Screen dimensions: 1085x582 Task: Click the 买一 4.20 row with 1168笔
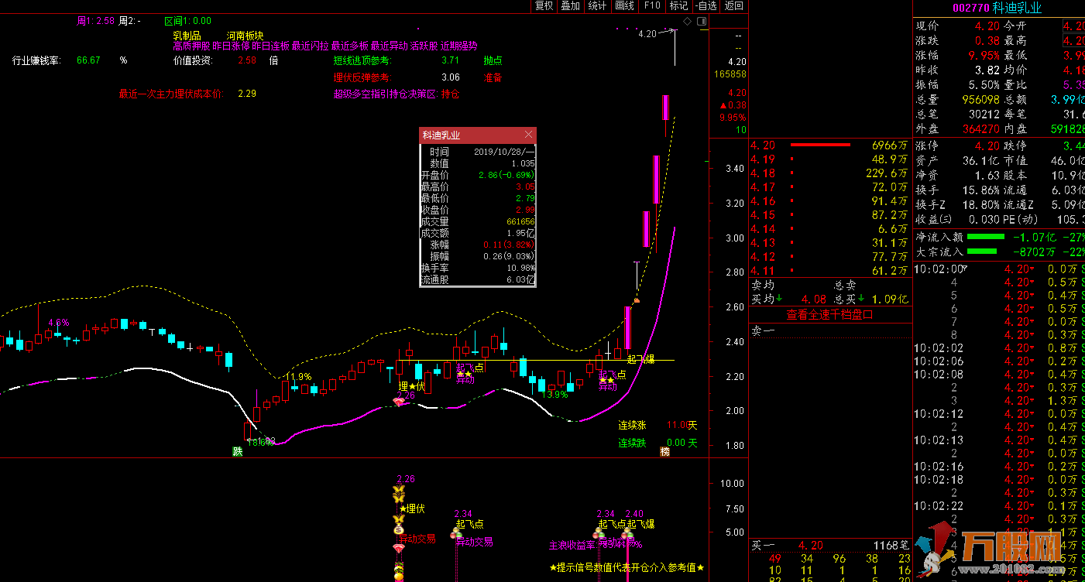[829, 546]
